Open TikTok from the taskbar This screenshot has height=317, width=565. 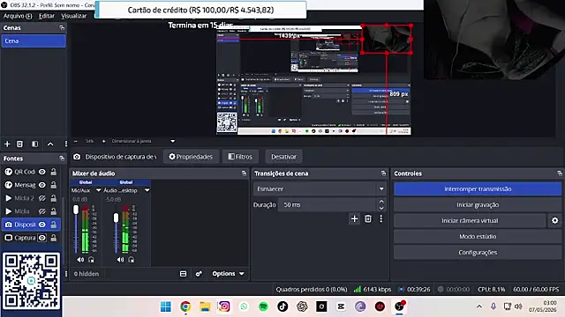point(282,306)
